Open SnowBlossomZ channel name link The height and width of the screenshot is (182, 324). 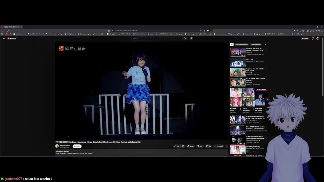(x=65, y=145)
